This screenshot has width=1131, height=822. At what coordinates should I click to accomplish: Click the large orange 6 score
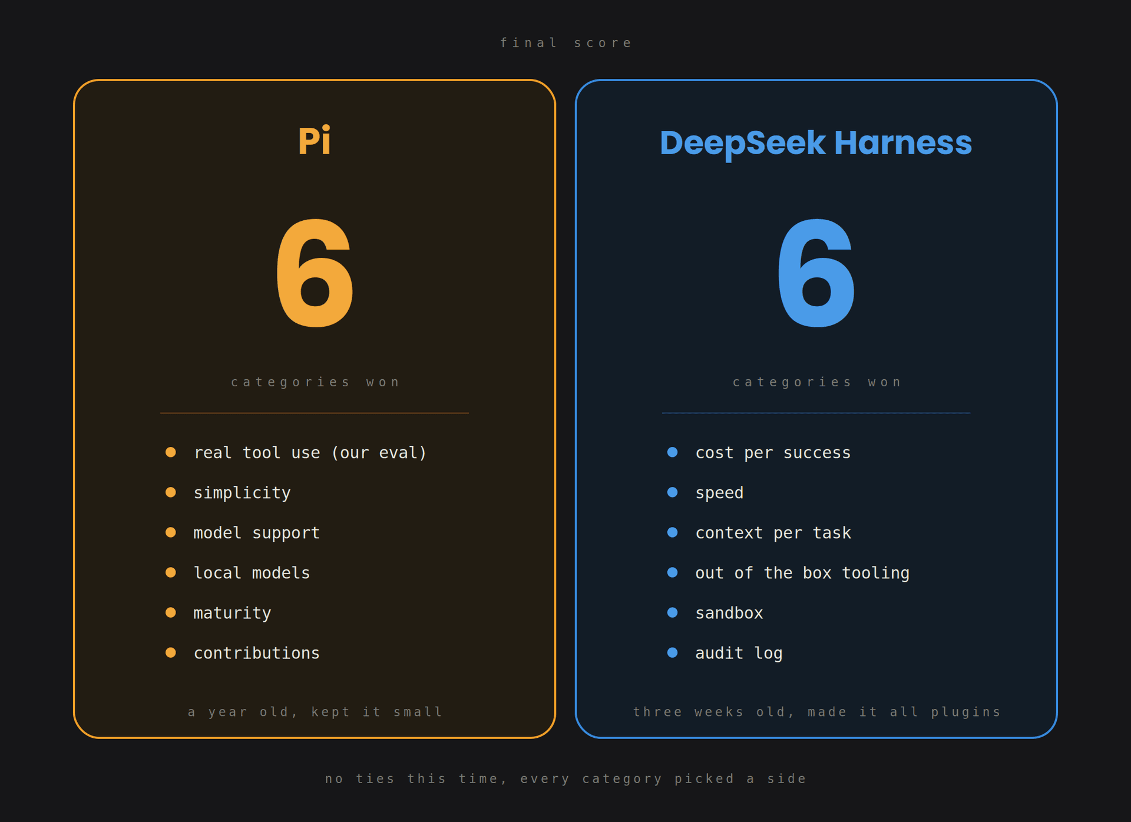point(315,273)
